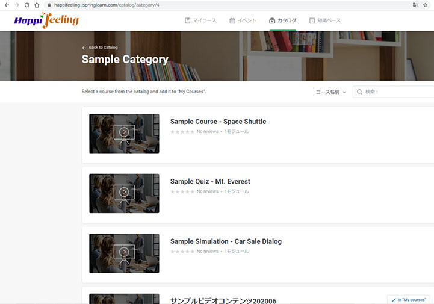Image resolution: width=434 pixels, height=304 pixels.
Task: Open the マイコース tab
Action: point(200,20)
